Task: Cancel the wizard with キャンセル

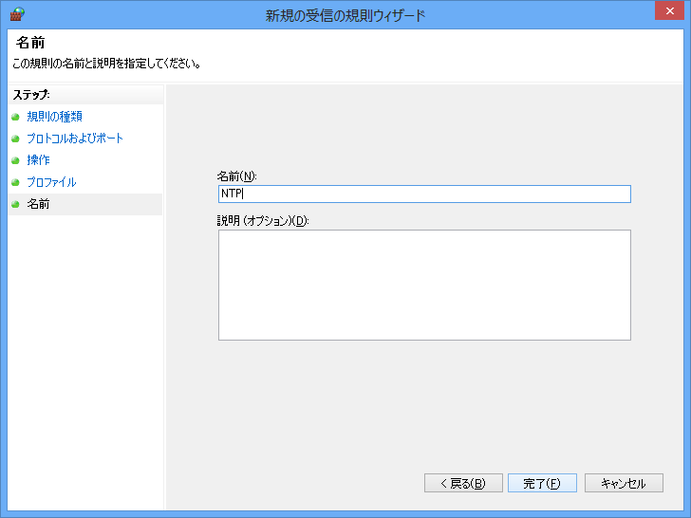Action: coord(623,483)
